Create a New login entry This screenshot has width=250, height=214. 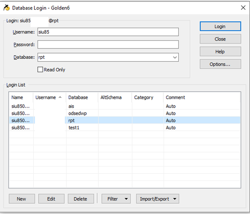click(22, 199)
